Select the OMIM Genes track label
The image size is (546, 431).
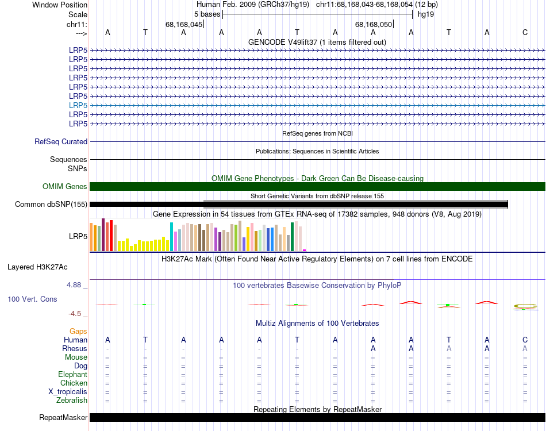(x=65, y=186)
